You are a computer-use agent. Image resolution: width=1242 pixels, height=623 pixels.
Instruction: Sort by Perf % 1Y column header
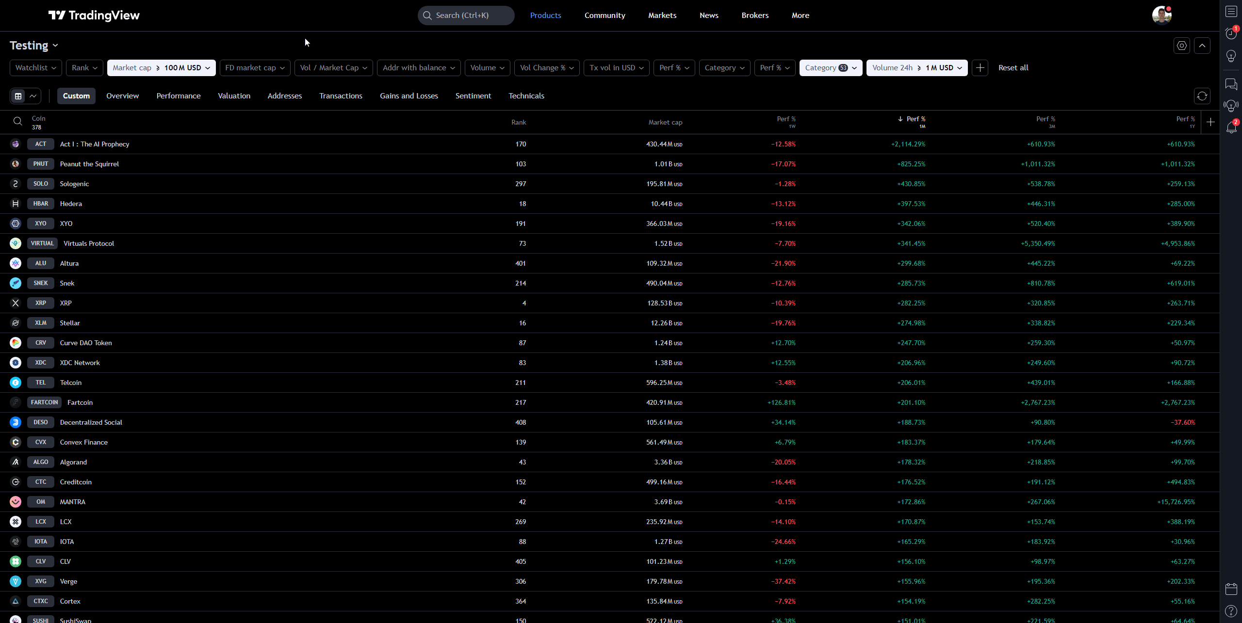[1185, 122]
